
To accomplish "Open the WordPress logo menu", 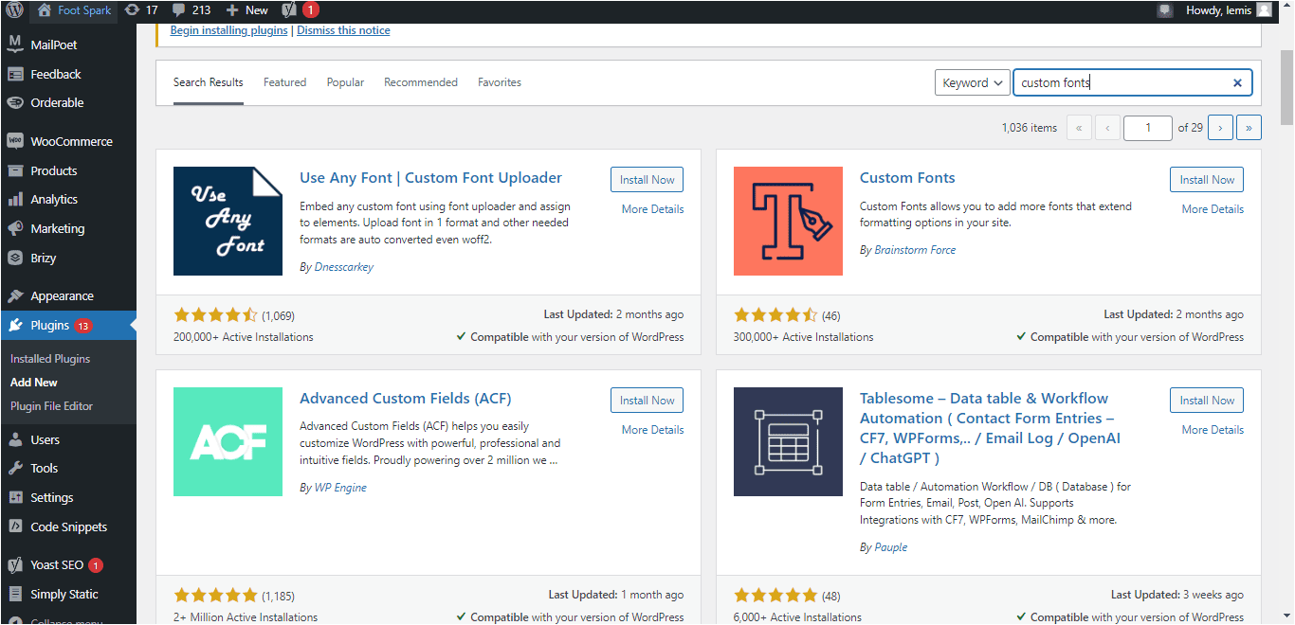I will (15, 10).
